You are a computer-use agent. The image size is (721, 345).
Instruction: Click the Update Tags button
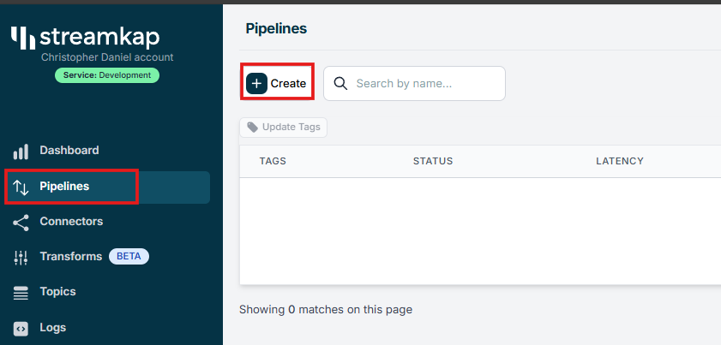coord(283,128)
